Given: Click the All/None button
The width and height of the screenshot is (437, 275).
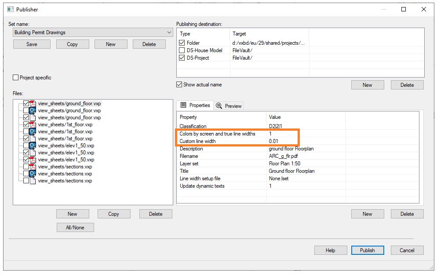Looking at the screenshot, I should [x=75, y=227].
